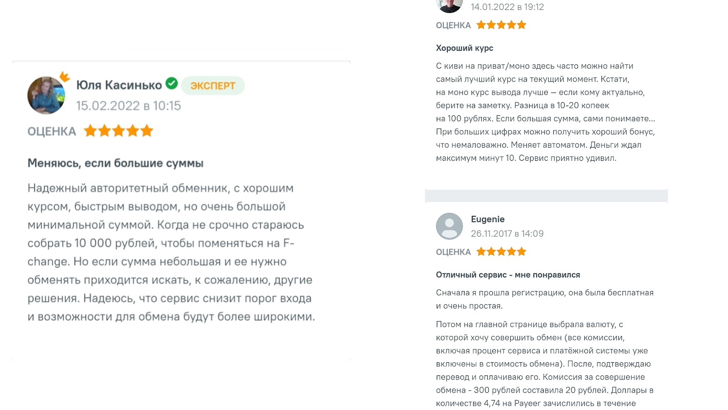728x410 pixels.
Task: Click the text of Юля Касинько's review
Action: (x=171, y=252)
